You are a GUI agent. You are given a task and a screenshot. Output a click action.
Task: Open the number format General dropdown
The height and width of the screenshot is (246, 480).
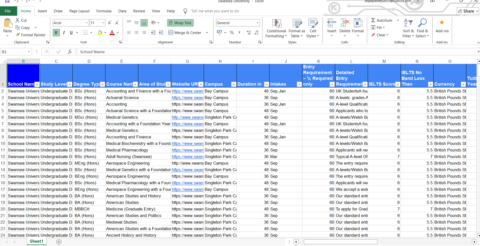click(x=258, y=23)
